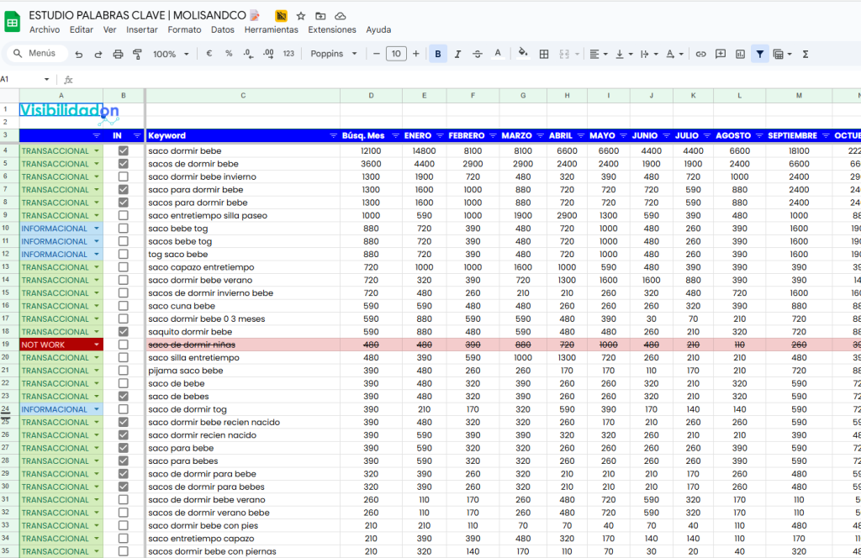Image resolution: width=861 pixels, height=558 pixels.
Task: Select the Paint format tool
Action: click(x=137, y=54)
